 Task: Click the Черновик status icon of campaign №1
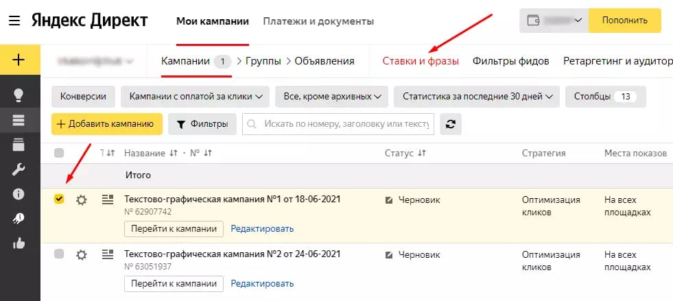coord(389,200)
